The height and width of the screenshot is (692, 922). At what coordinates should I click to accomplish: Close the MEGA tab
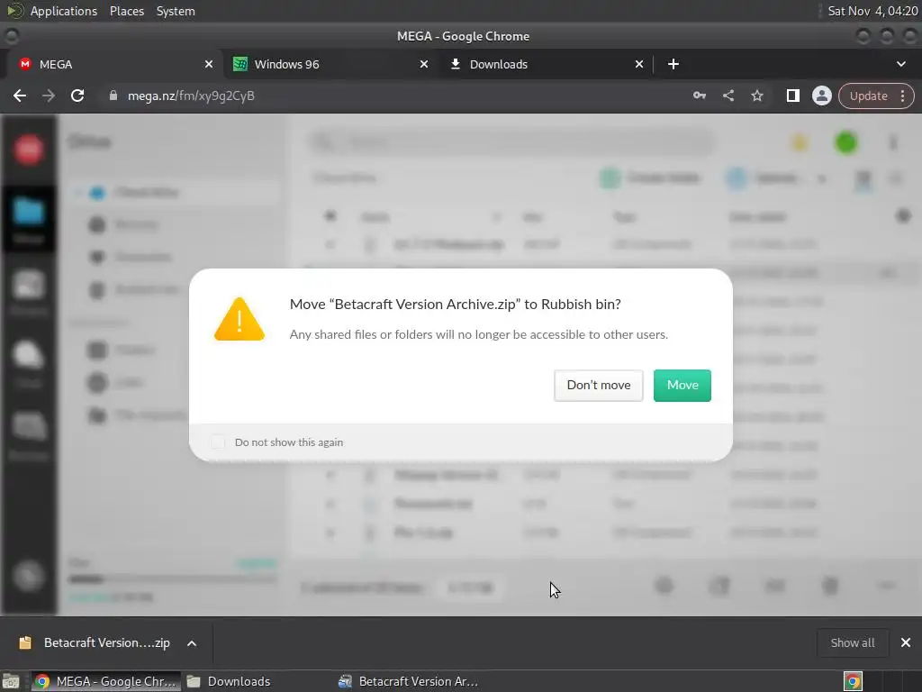(x=209, y=64)
